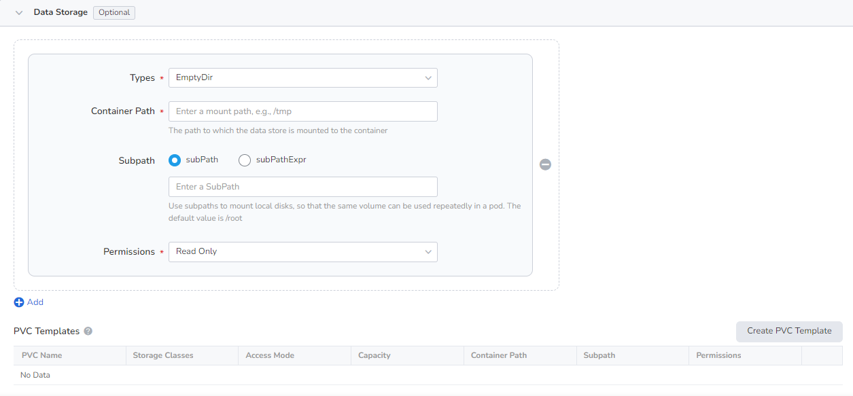Open the Types dropdown showing EmptyDir
Screen dimensions: 853x396
[x=302, y=78]
